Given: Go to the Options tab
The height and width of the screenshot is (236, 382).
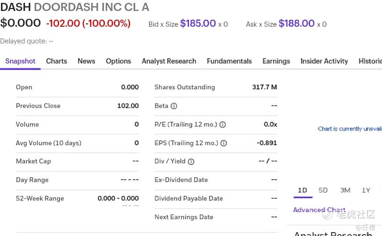Looking at the screenshot, I should point(118,61).
